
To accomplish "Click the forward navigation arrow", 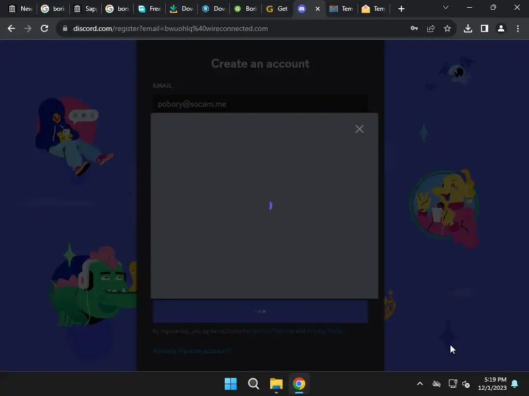I will click(28, 29).
